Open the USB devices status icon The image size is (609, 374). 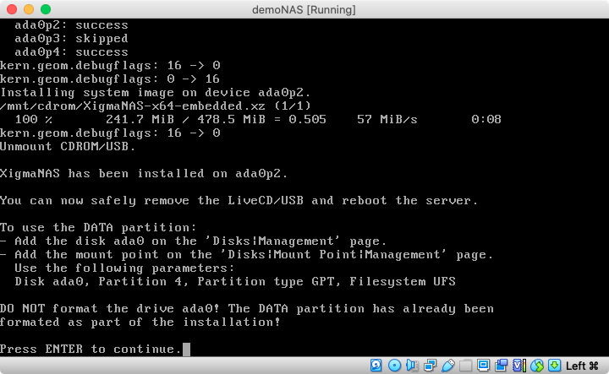(x=447, y=366)
